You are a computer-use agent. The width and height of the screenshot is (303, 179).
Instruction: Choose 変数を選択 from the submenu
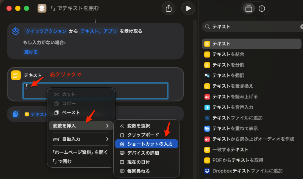click(147, 126)
